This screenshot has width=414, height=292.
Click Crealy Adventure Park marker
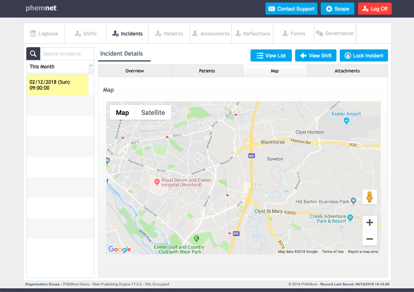pos(350,217)
